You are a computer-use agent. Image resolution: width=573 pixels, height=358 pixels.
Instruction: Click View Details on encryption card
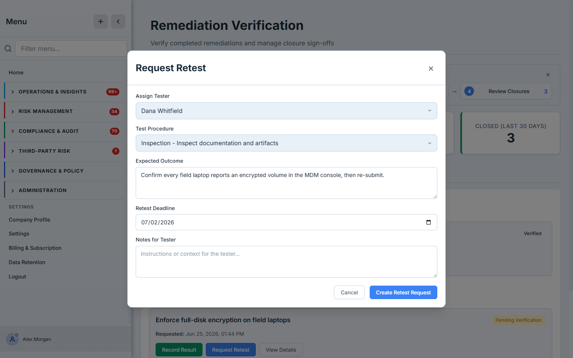281,350
